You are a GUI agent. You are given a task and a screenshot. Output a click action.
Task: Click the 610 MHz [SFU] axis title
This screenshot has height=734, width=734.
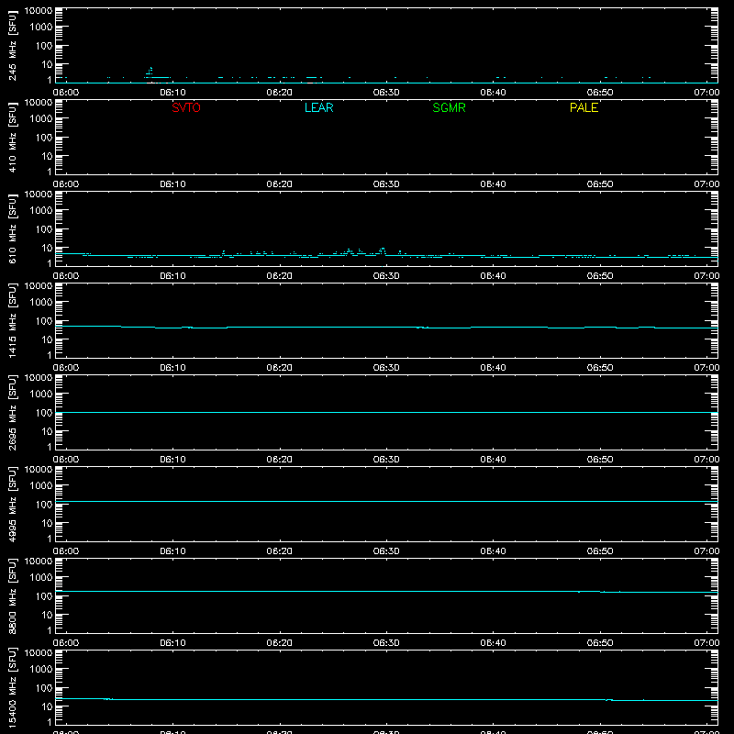point(13,228)
